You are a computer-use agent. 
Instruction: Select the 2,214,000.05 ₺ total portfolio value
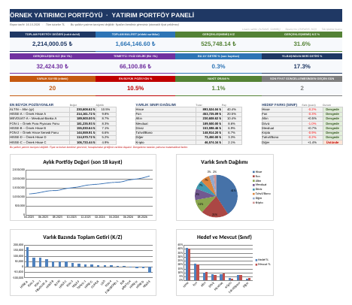click(x=53, y=44)
